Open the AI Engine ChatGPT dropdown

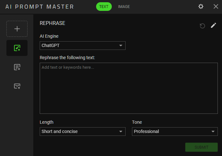point(83,45)
